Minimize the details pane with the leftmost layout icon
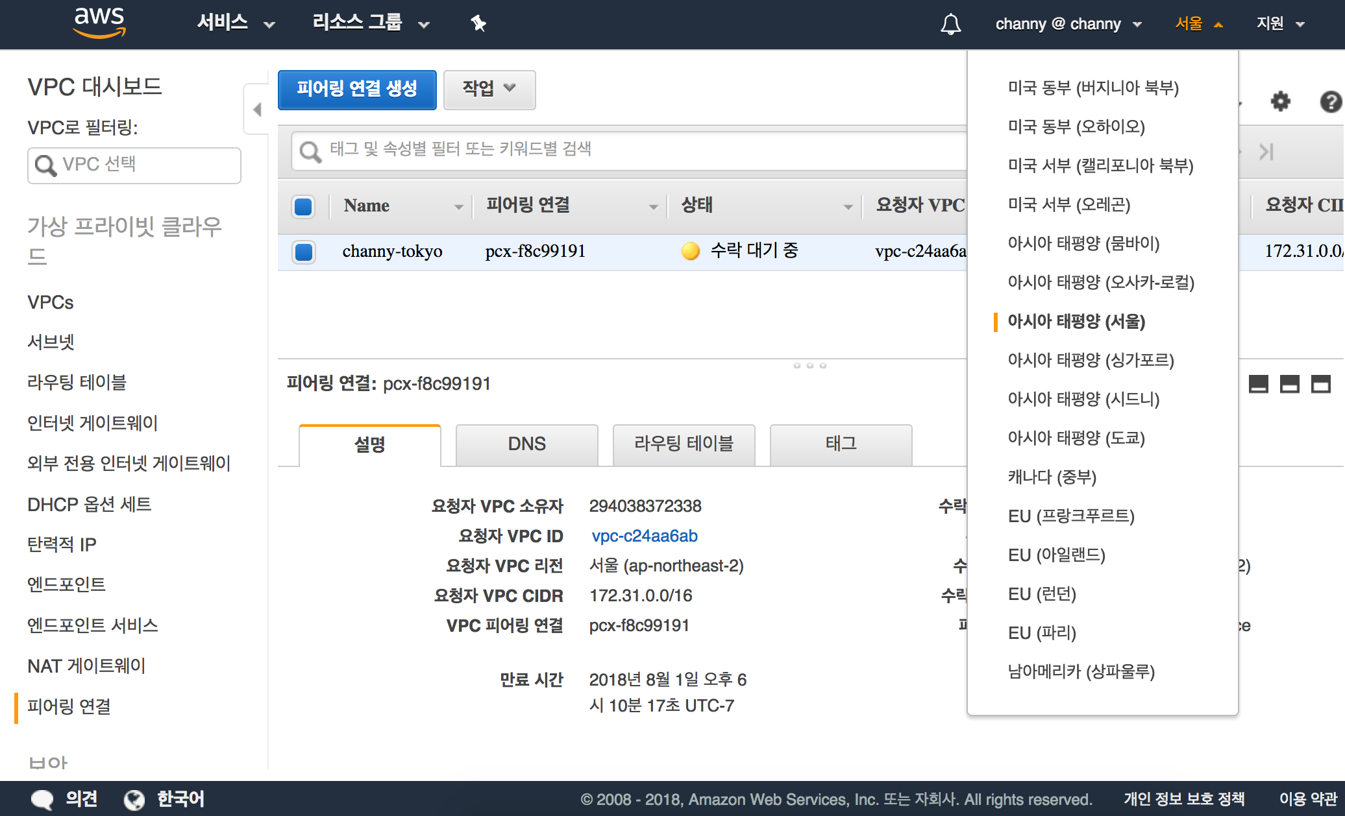This screenshot has height=816, width=1345. click(1258, 384)
